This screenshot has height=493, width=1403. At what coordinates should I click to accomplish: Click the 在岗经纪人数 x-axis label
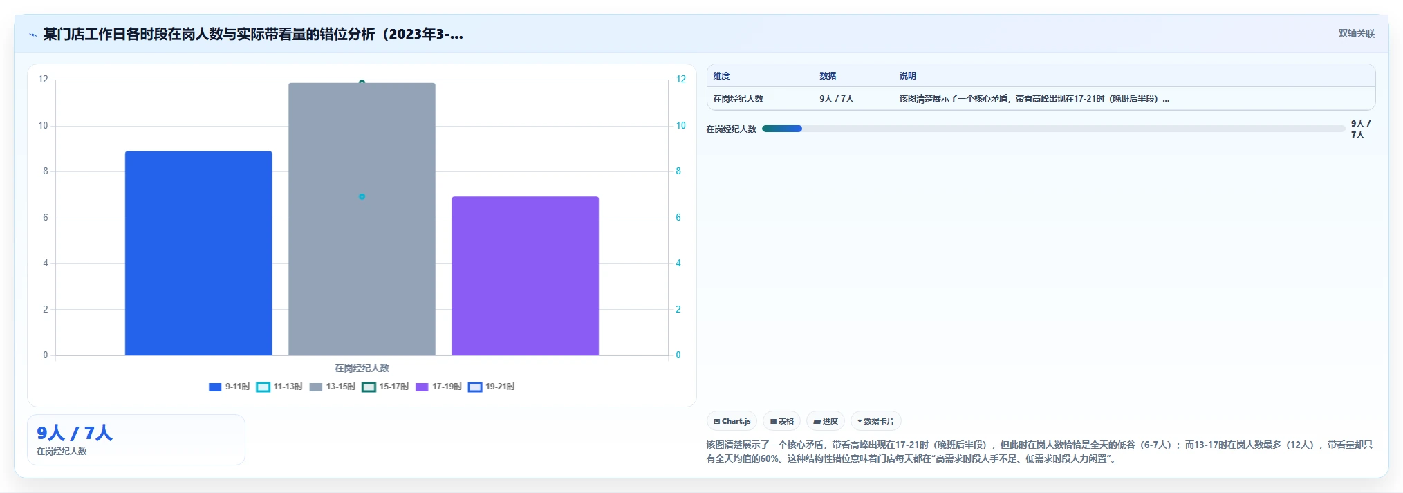pos(362,369)
